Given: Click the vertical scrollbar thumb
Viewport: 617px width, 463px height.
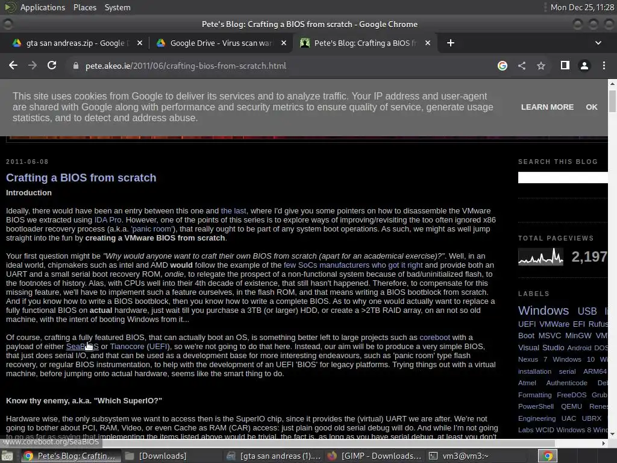Looking at the screenshot, I should (x=612, y=101).
